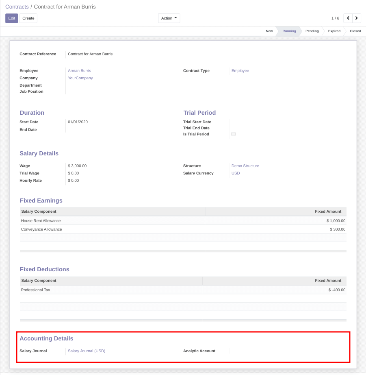Click the Create button
Viewport: 366px width, 375px height.
point(28,18)
